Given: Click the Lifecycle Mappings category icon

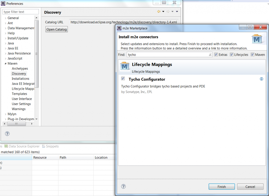Looking at the screenshot, I should click(125, 67).
